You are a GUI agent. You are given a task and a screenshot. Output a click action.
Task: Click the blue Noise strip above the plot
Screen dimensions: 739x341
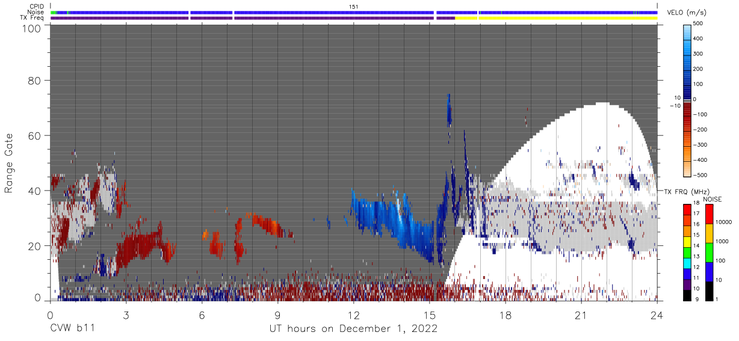click(354, 12)
